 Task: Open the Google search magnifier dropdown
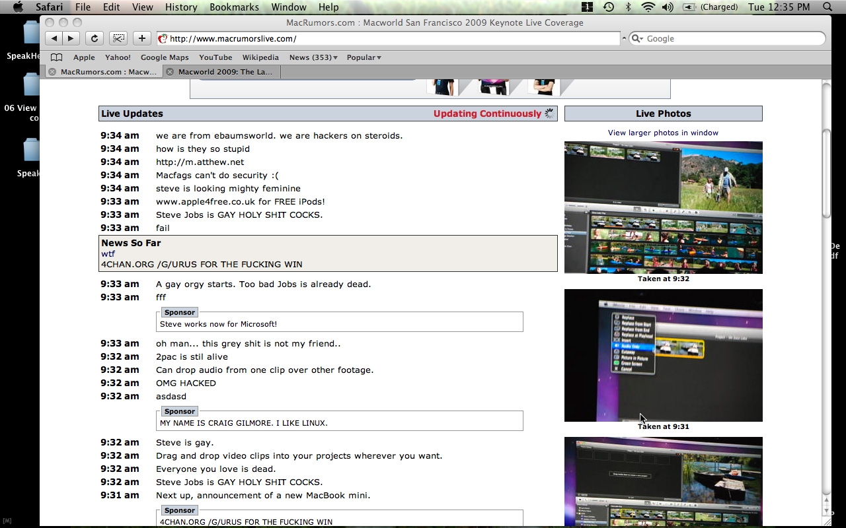coord(638,38)
